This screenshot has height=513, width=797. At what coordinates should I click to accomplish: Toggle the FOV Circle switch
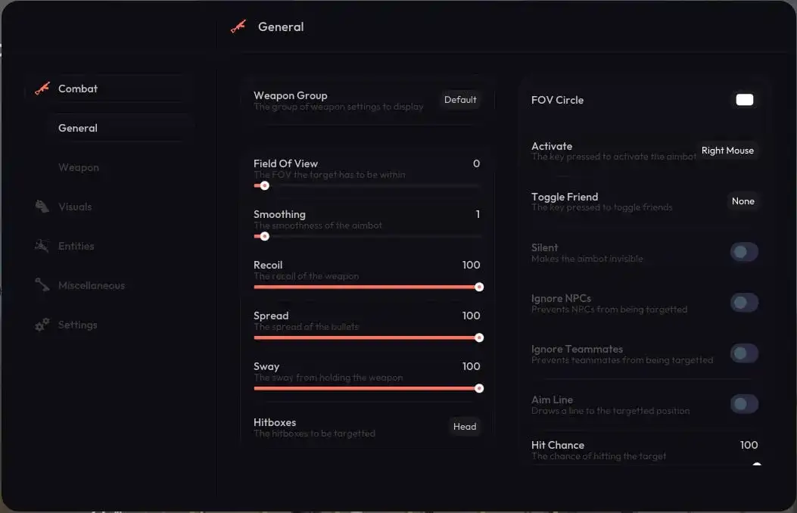744,100
